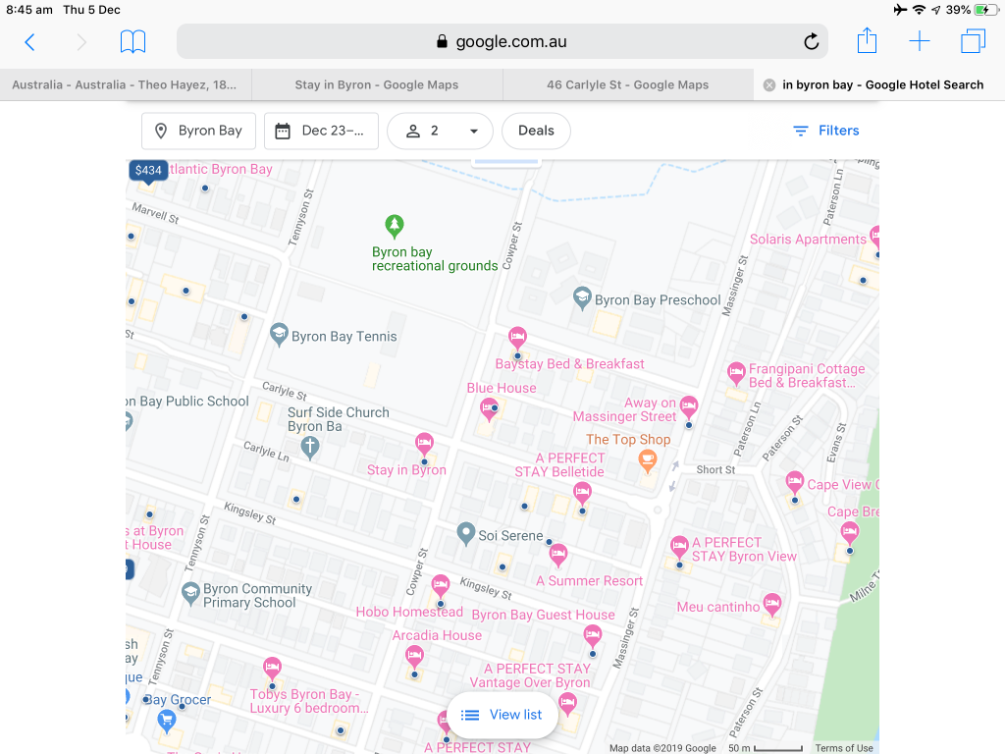Open the Filters panel

(x=825, y=131)
